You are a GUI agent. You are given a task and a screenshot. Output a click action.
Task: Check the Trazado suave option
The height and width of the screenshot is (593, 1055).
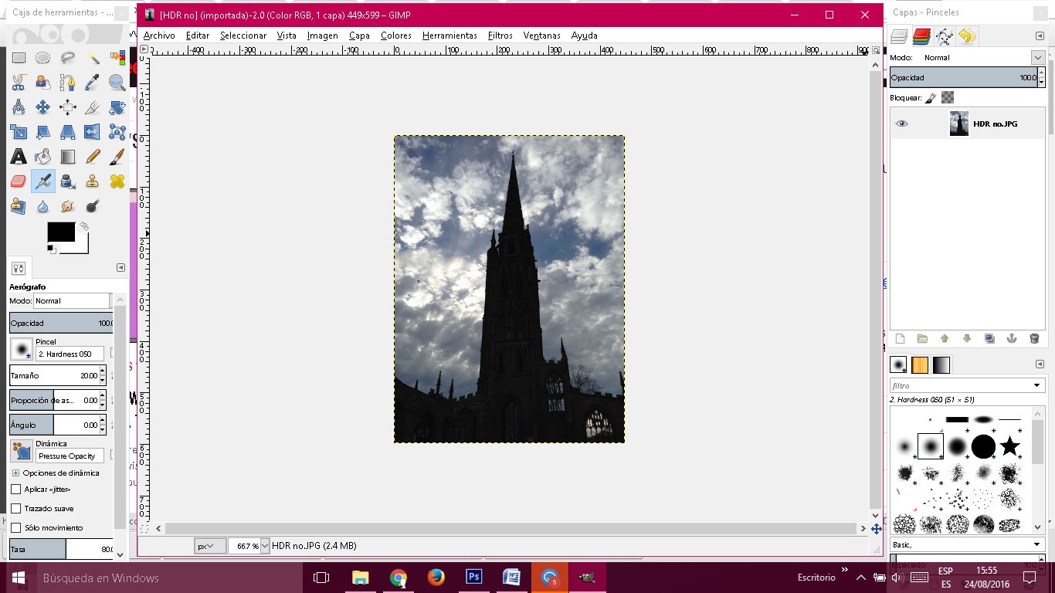16,509
